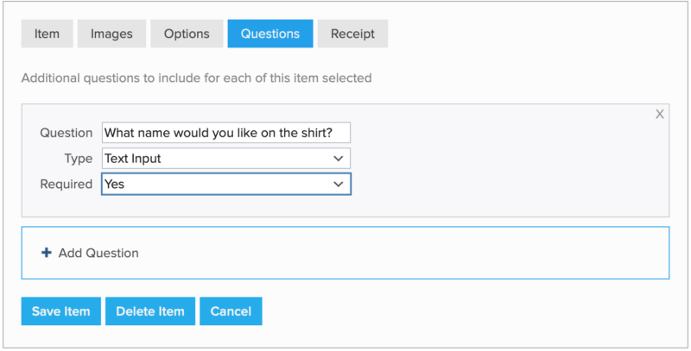Click the Additional questions description text
Screen dimensions: 691x351
[196, 78]
